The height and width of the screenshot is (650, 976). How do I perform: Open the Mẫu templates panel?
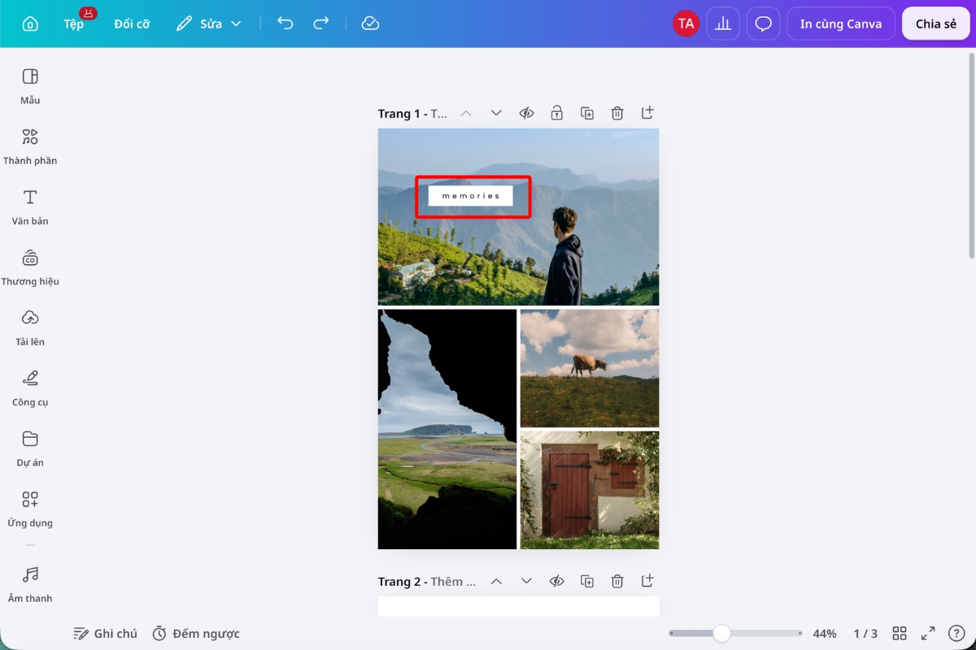(x=30, y=86)
